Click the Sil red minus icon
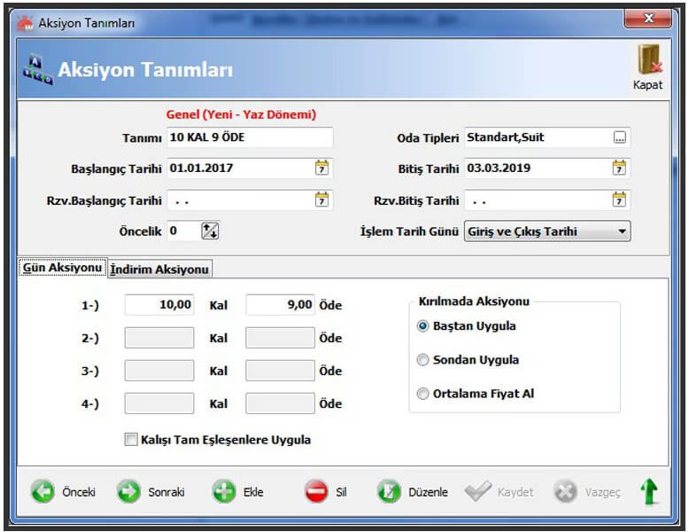 point(316,491)
